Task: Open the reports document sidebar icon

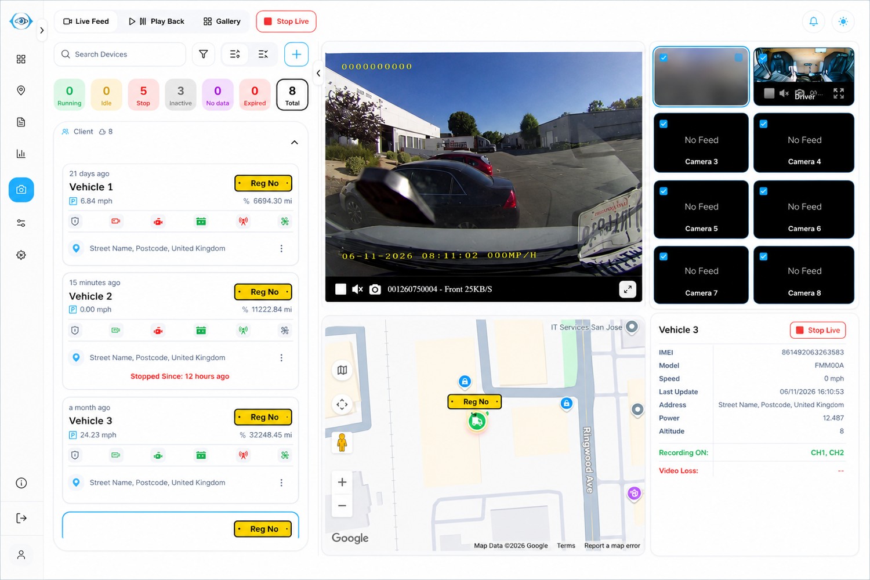Action: (x=21, y=122)
